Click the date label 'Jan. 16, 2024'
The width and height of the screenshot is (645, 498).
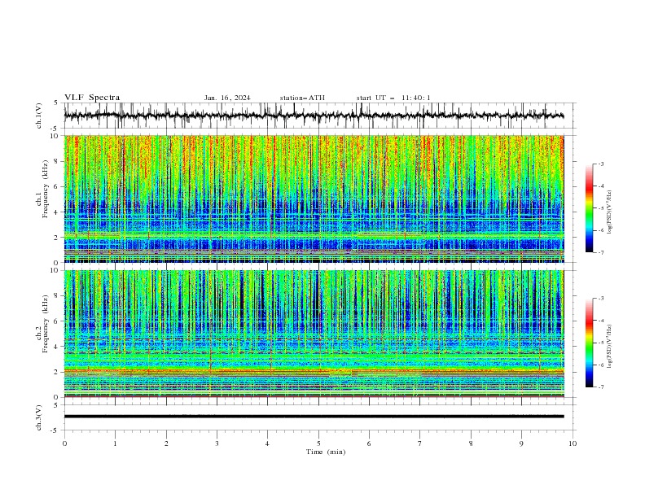tap(227, 98)
